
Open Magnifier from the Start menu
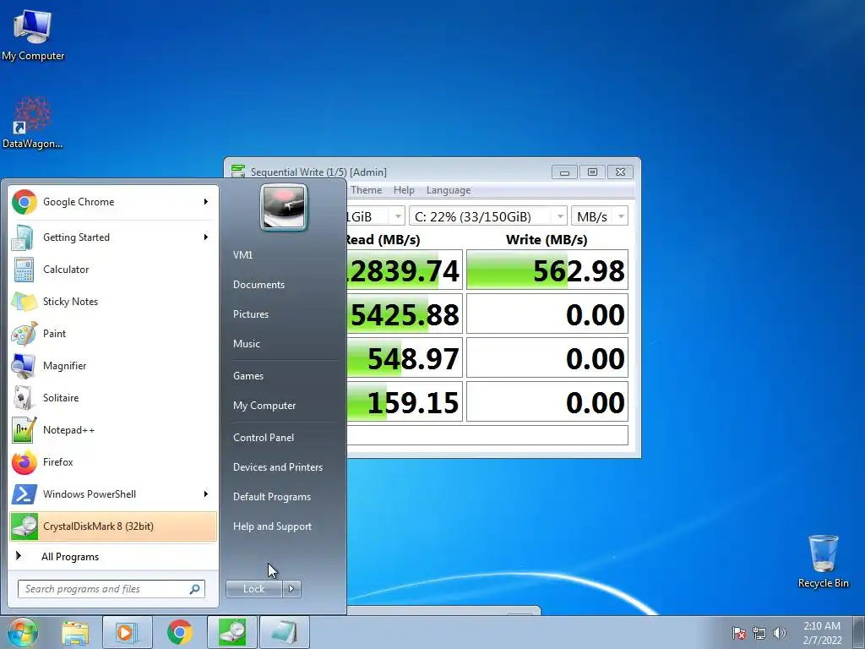[x=113, y=365]
